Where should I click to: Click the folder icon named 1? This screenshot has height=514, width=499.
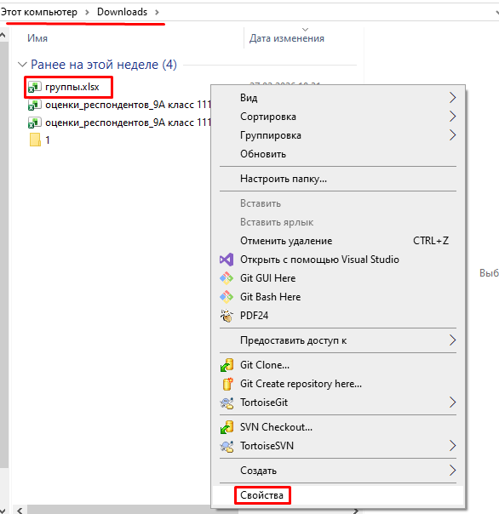[x=35, y=140]
